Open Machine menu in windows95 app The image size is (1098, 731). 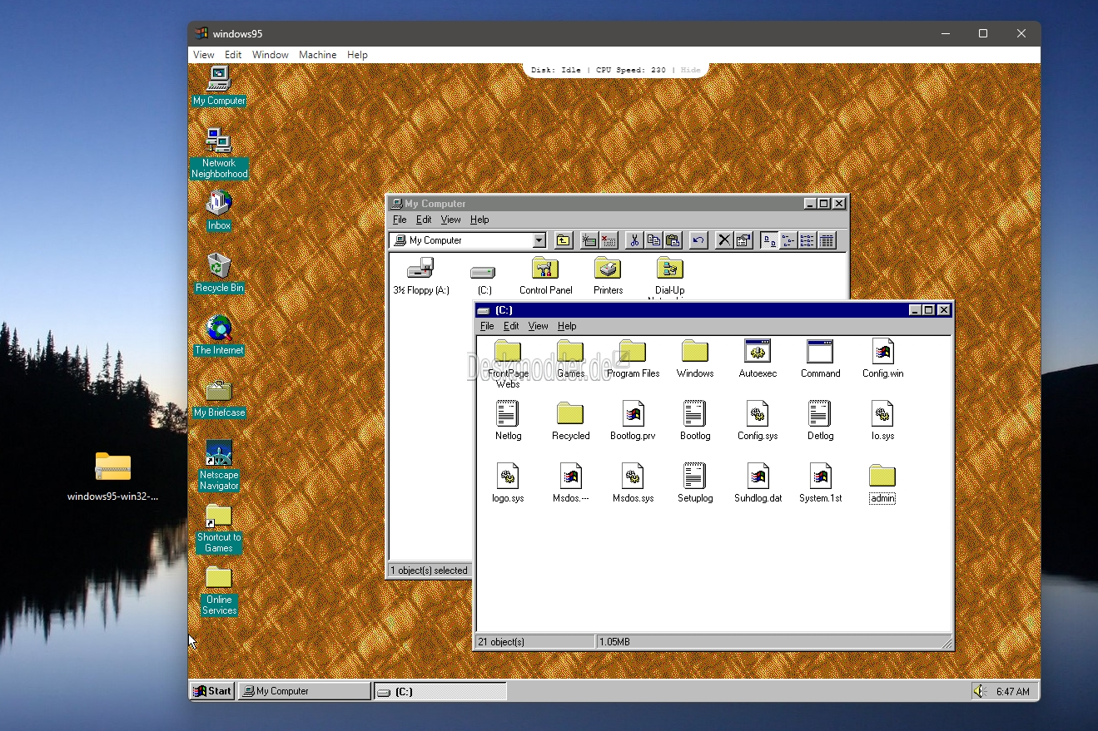tap(318, 55)
